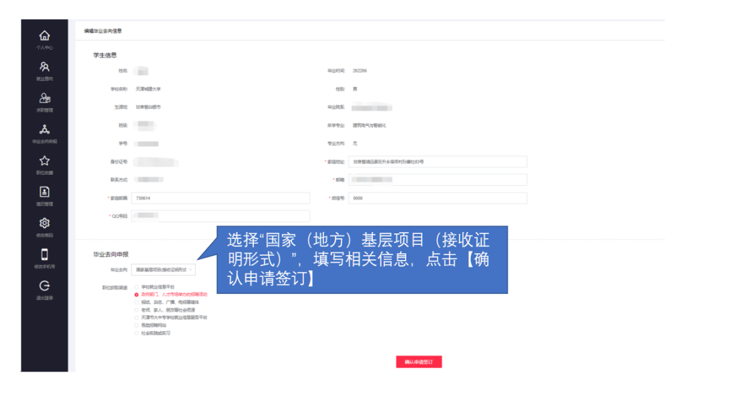This screenshot has width=735, height=396.
Task: Click the 家庭地址 input field
Action: pyautogui.click(x=438, y=162)
